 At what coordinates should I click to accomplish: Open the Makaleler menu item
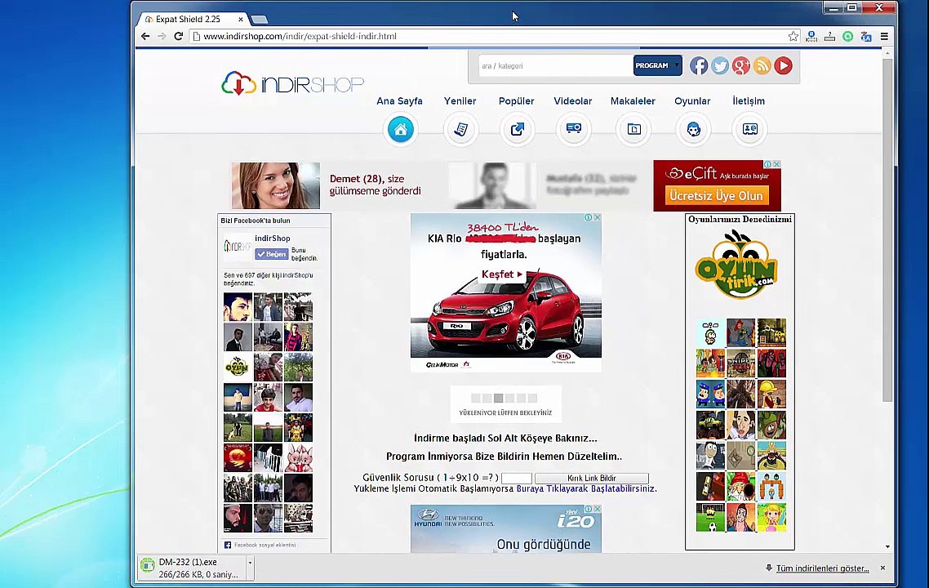633,100
